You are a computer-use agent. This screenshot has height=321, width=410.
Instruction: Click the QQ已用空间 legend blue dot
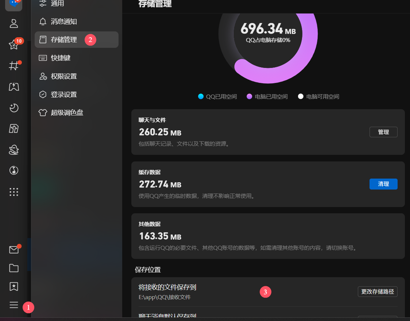[201, 96]
